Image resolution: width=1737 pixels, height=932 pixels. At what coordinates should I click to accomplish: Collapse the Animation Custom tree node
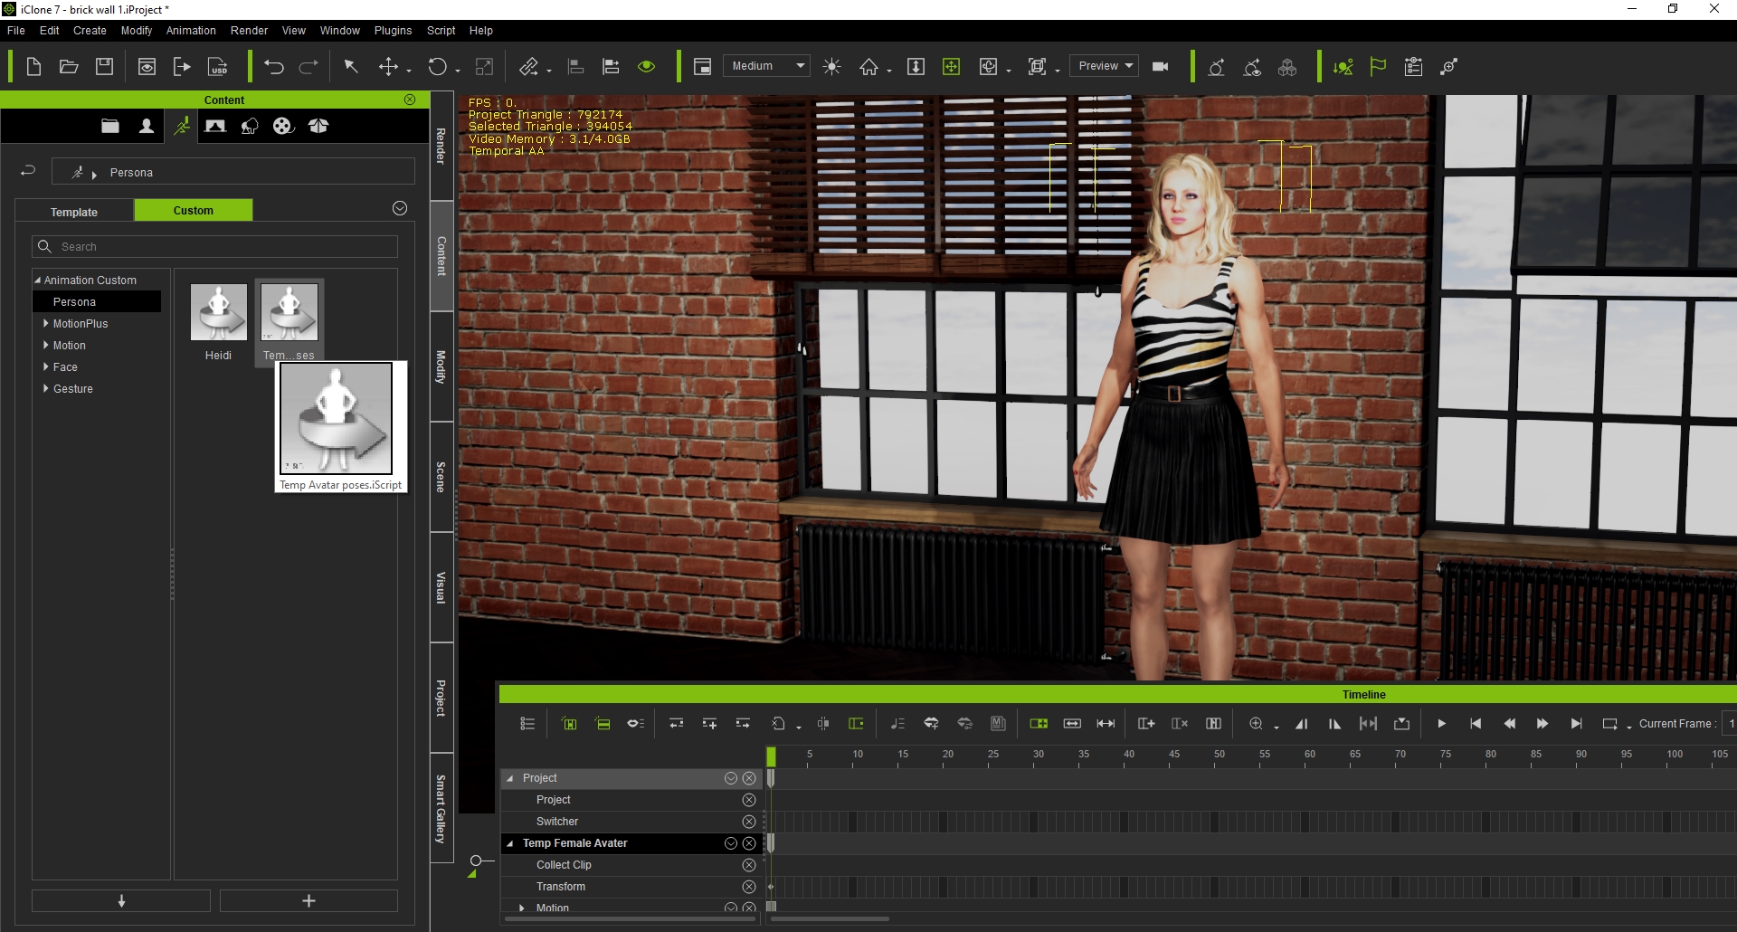38,281
